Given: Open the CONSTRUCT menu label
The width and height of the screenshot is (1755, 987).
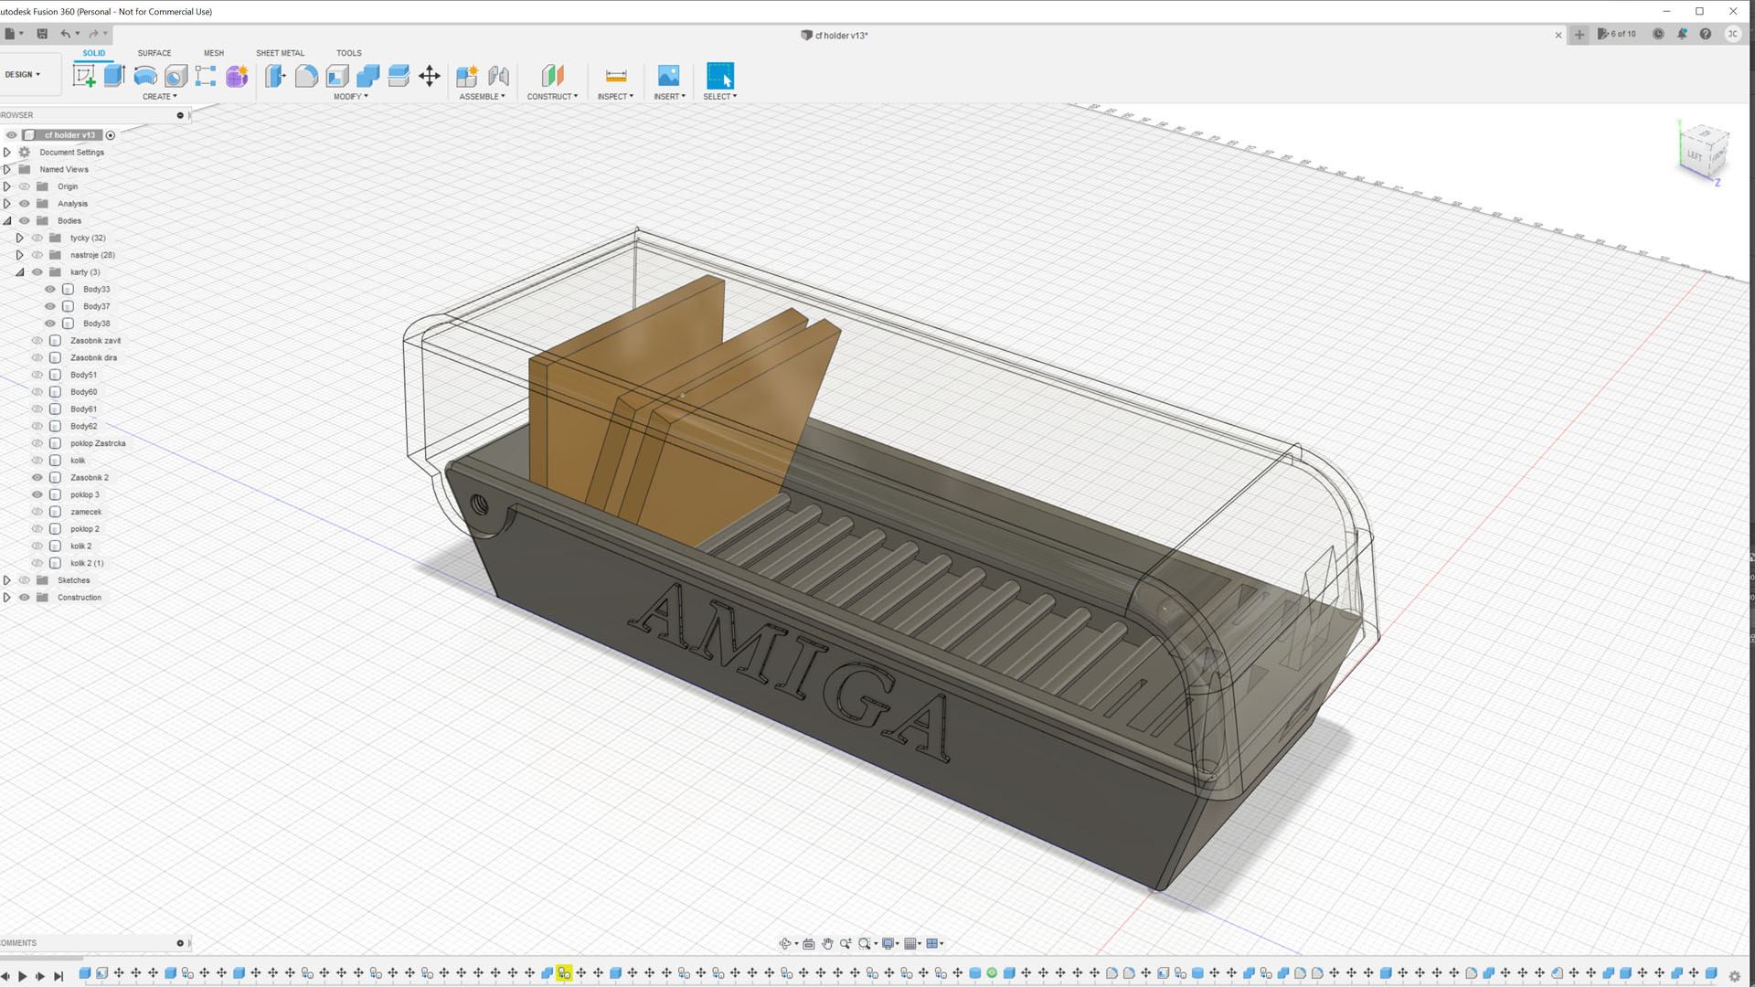Looking at the screenshot, I should click(x=552, y=96).
